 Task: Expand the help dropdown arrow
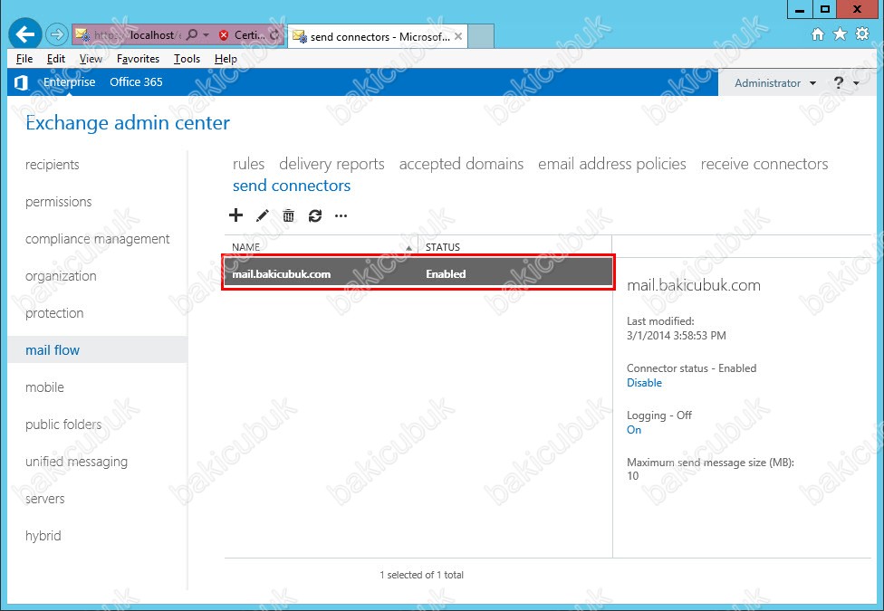[857, 83]
